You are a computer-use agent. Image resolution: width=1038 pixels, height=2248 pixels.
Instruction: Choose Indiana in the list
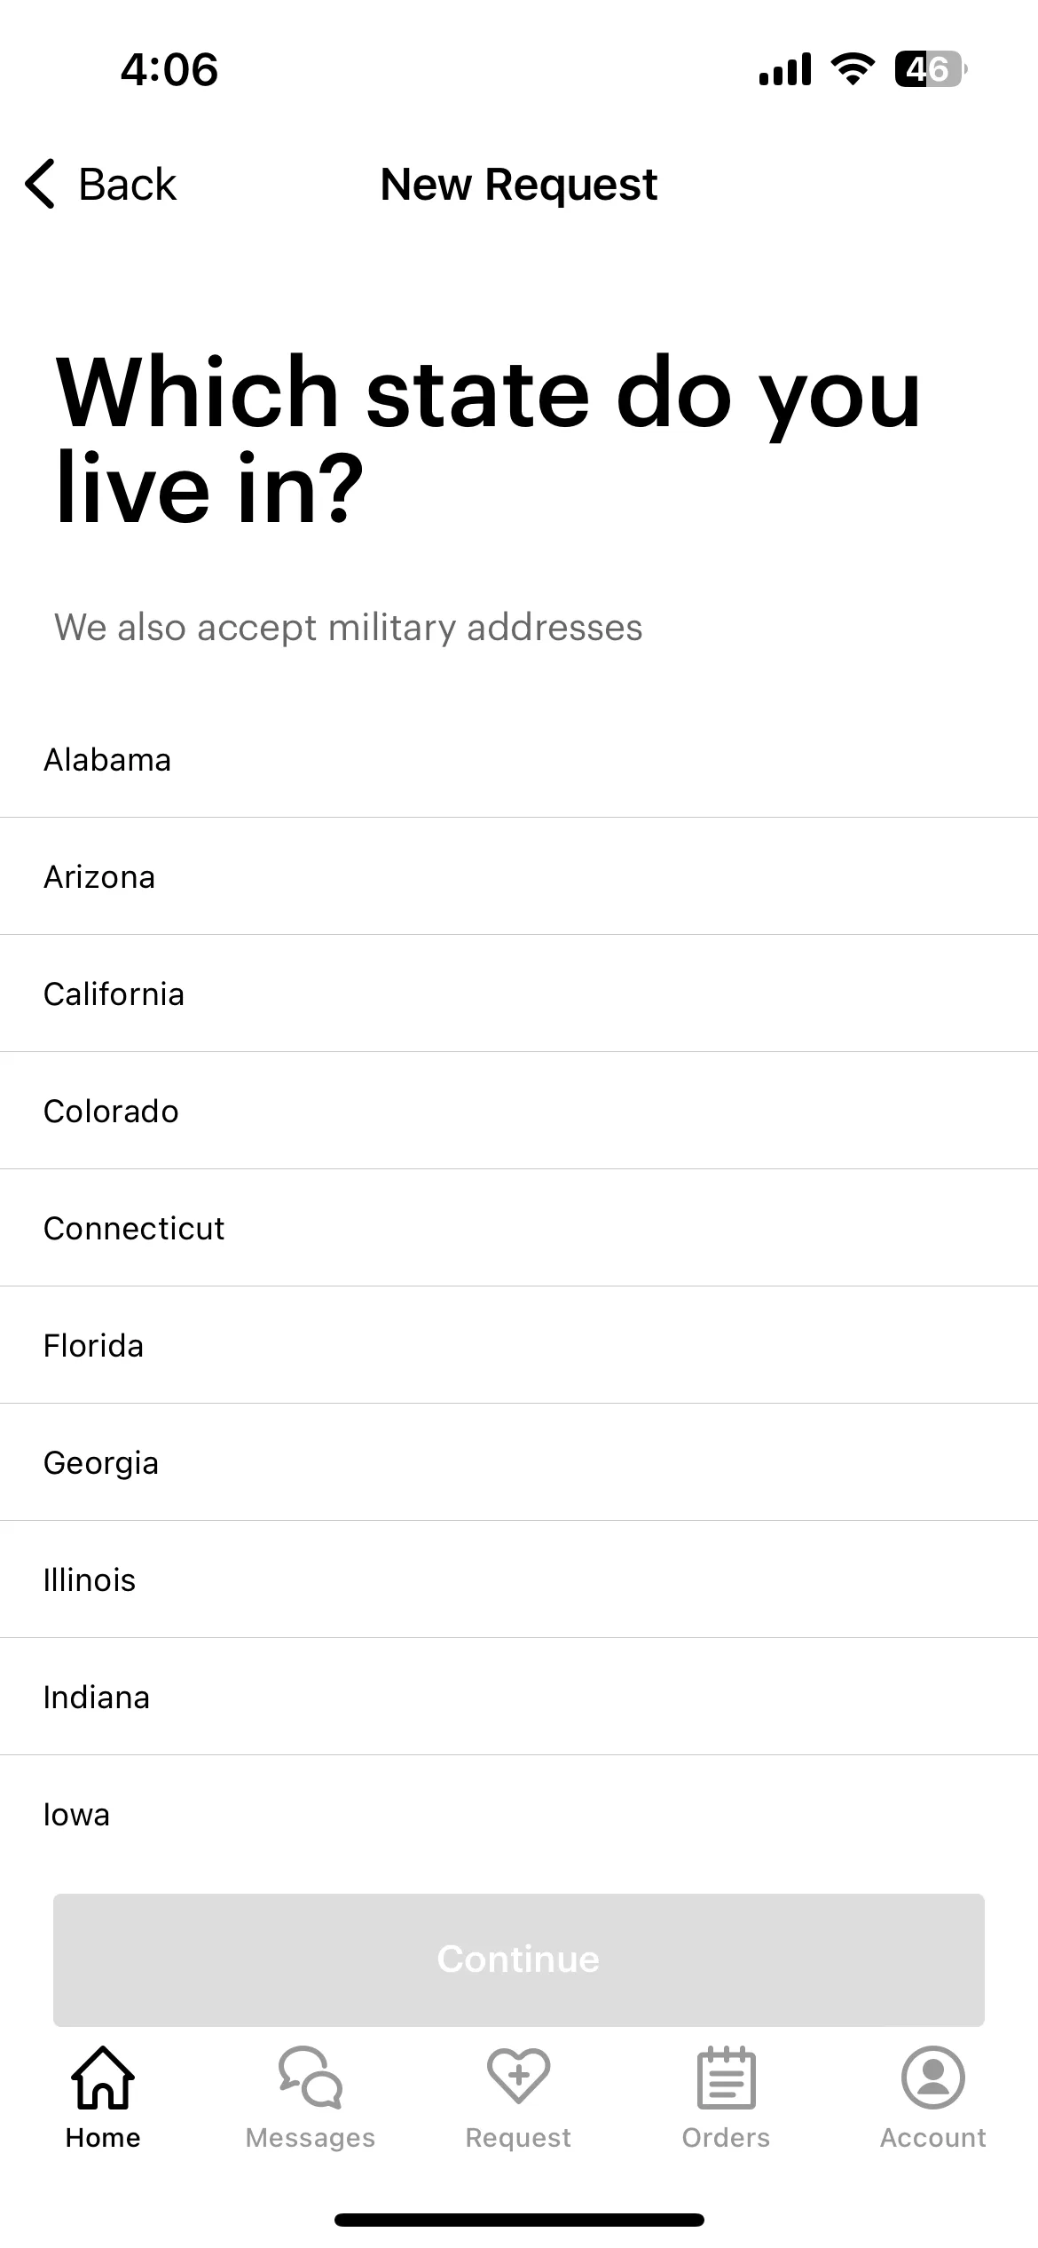(519, 1697)
